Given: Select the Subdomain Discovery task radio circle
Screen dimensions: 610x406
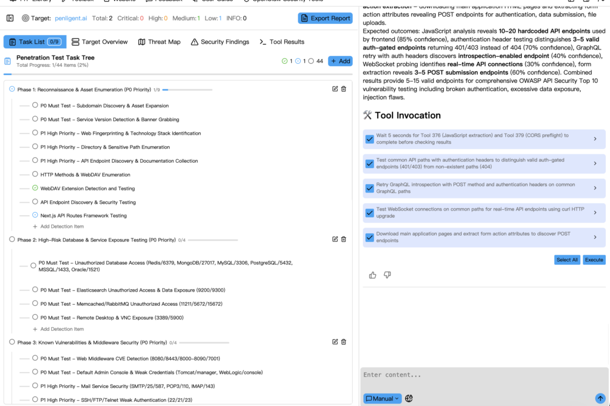Looking at the screenshot, I should [35, 106].
